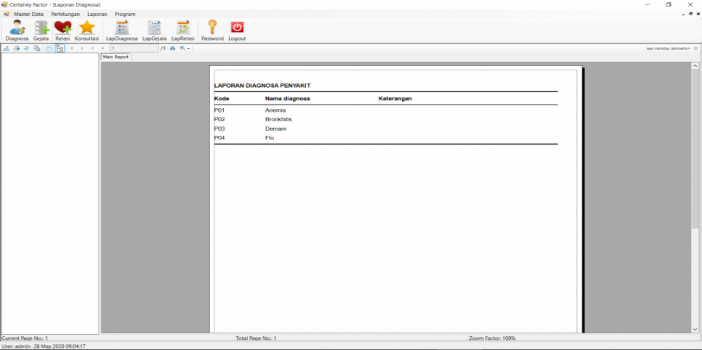Screen dimensions: 702x350
Task: Click the P01 code cell
Action: 219,110
